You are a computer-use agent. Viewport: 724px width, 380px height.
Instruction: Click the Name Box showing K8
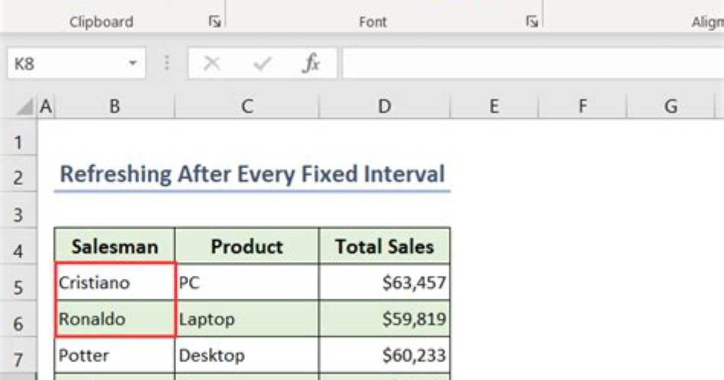[77, 64]
